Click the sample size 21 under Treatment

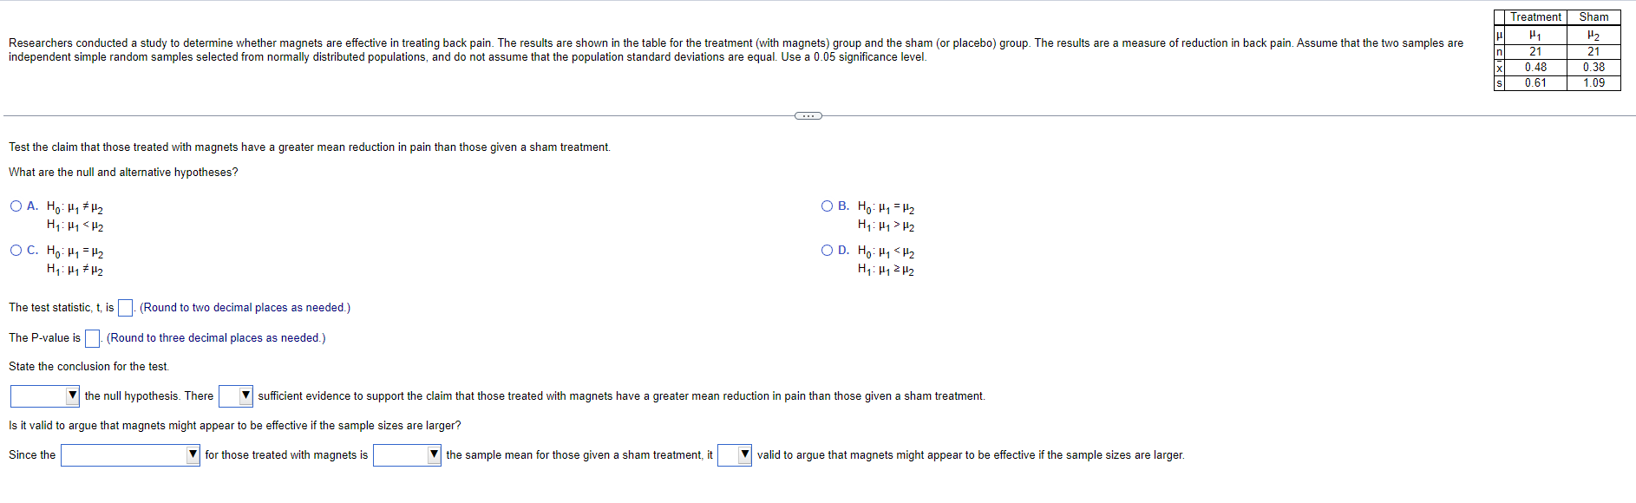(1535, 50)
